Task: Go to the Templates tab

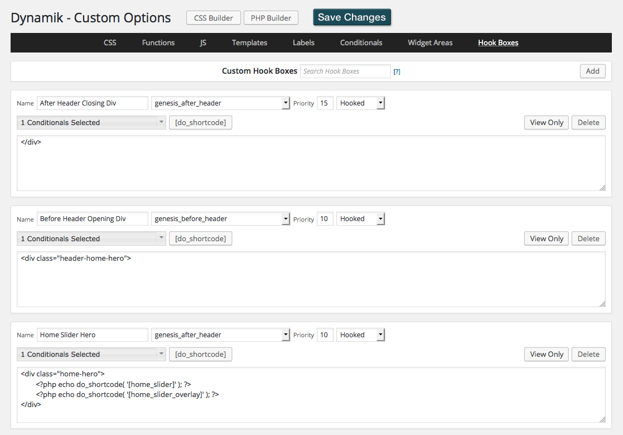Action: [x=249, y=42]
